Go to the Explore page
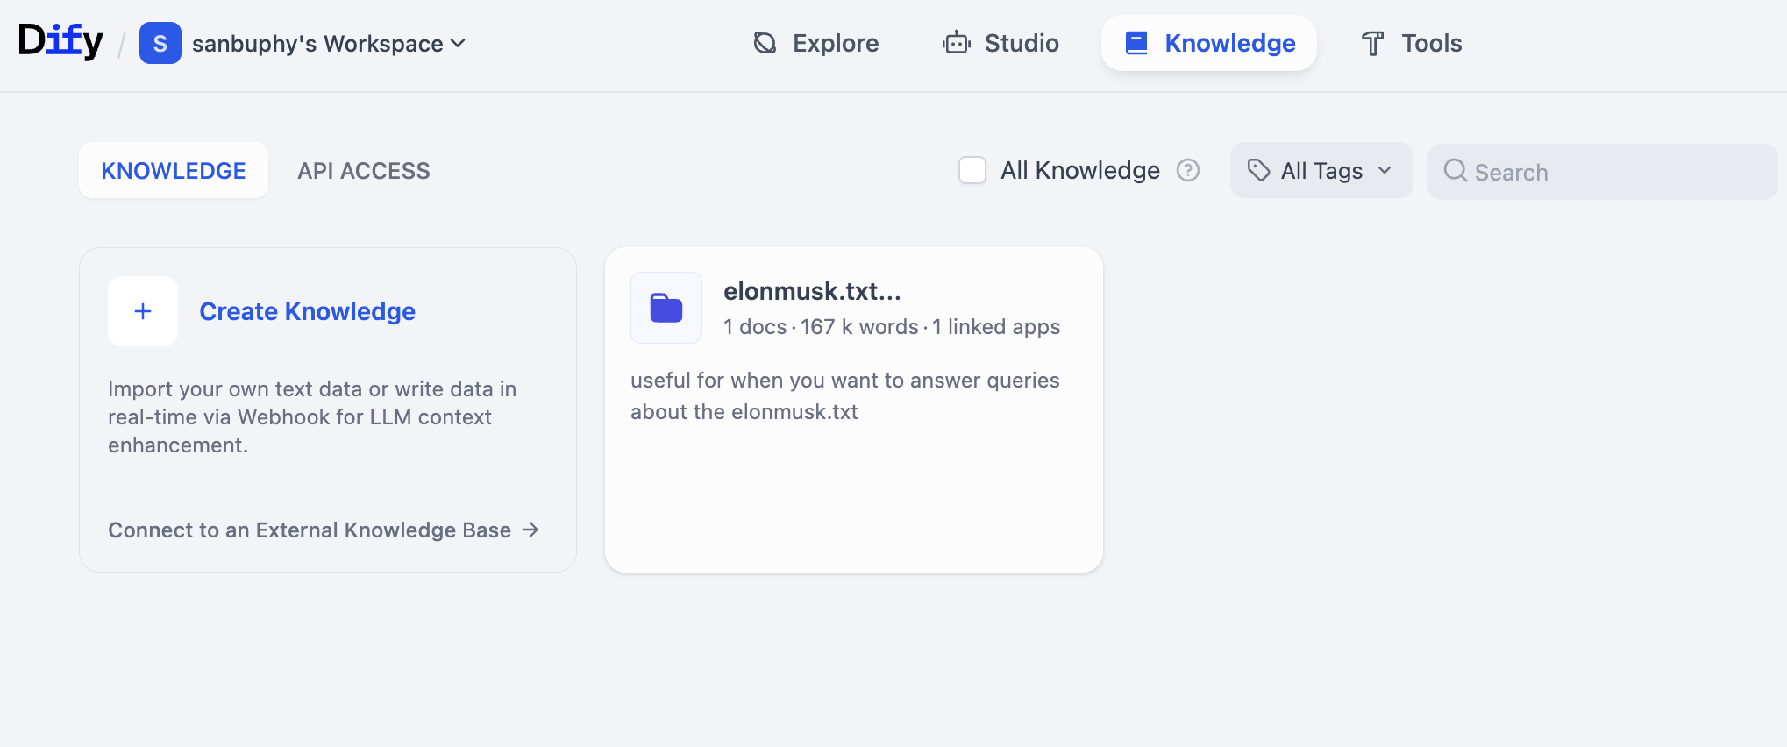The height and width of the screenshot is (747, 1787). point(816,43)
